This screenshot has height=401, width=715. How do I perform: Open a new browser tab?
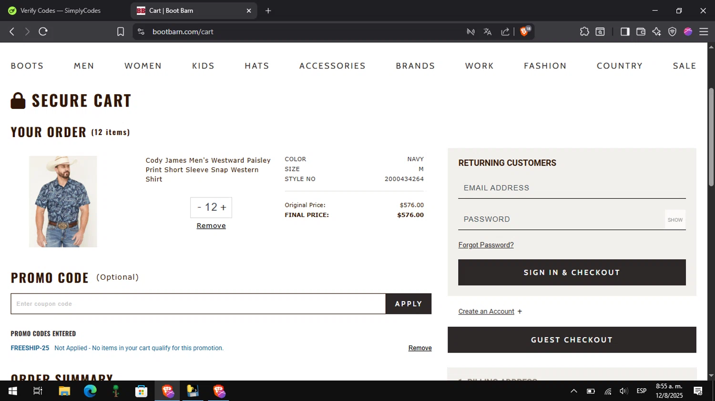pyautogui.click(x=268, y=10)
